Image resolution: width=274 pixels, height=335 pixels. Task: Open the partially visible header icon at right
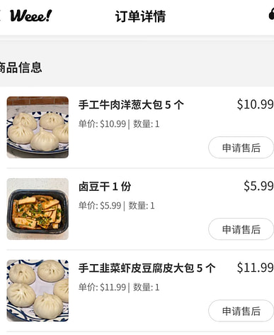click(271, 13)
